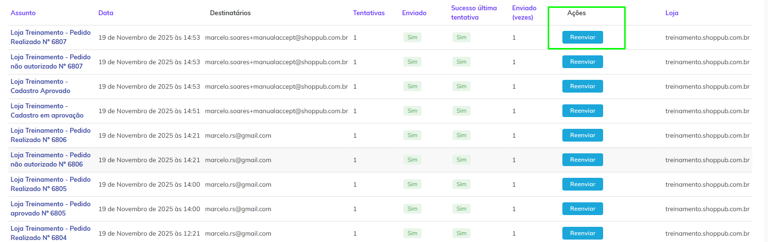Select Enviado (vezes) value for Pedido aprovado Nº 6805
The width and height of the screenshot is (768, 242).
pos(514,209)
